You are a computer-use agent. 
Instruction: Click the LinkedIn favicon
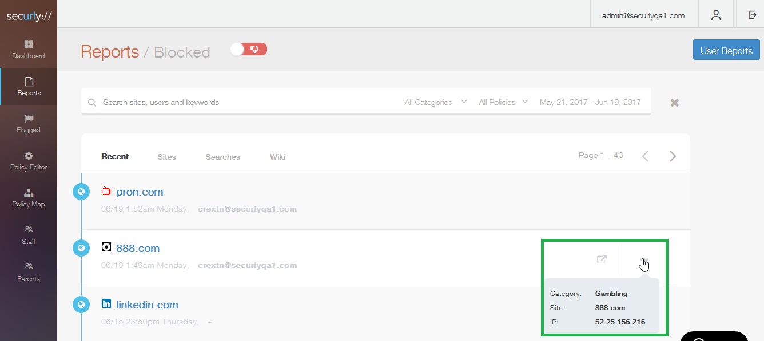(106, 303)
